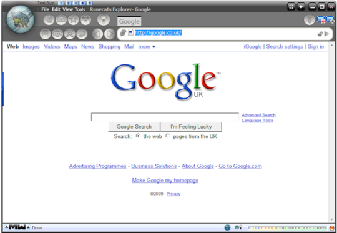Click the globe with key status icon
337x233 pixels.
coord(238,227)
